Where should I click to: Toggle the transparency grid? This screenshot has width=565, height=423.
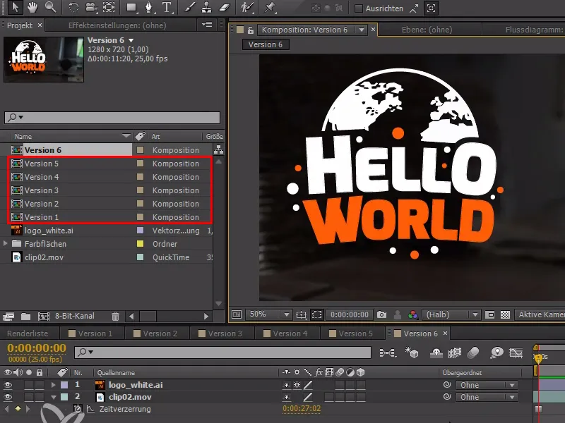(506, 315)
